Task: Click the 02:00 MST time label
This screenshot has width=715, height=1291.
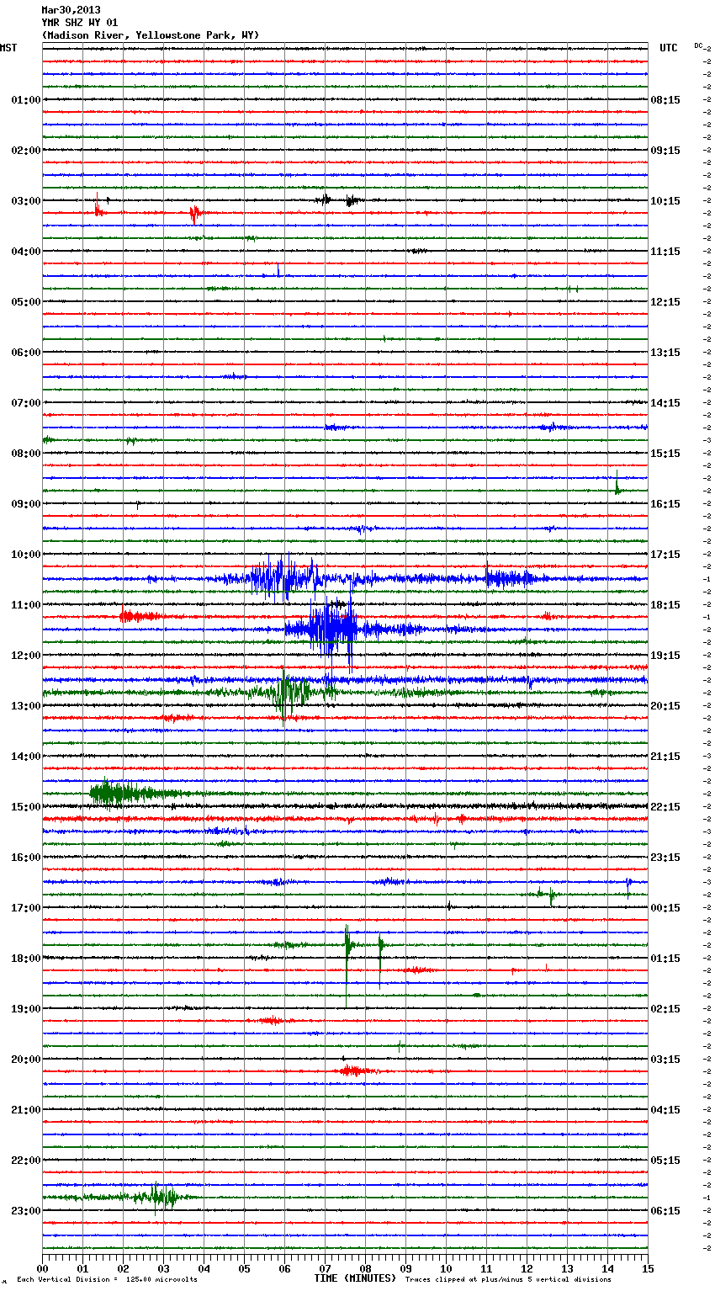Action: click(x=26, y=151)
